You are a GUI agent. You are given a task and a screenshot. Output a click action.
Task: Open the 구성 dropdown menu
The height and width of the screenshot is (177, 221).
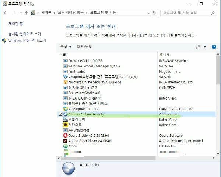[x=66, y=47]
